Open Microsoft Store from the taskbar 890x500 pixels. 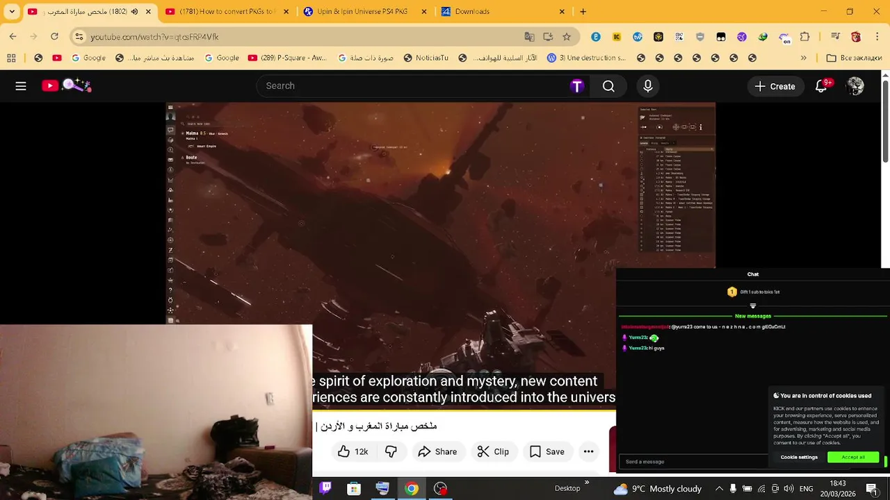pos(354,488)
